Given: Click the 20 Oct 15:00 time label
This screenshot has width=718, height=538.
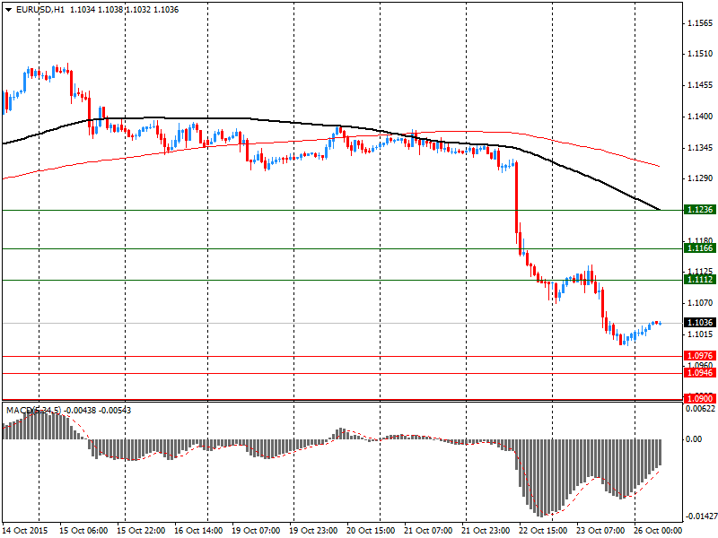Looking at the screenshot, I should 372,531.
